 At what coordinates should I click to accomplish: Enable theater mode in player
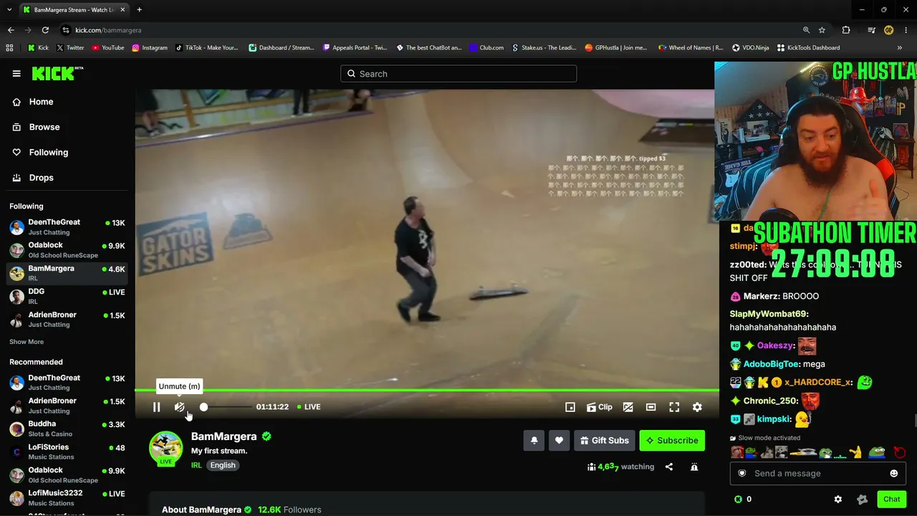point(650,407)
